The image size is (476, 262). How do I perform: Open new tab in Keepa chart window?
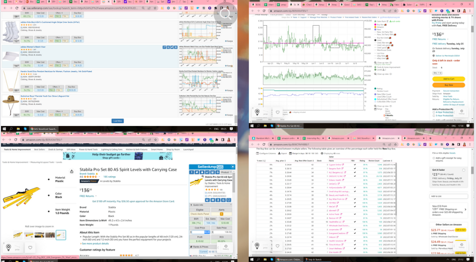(430, 5)
